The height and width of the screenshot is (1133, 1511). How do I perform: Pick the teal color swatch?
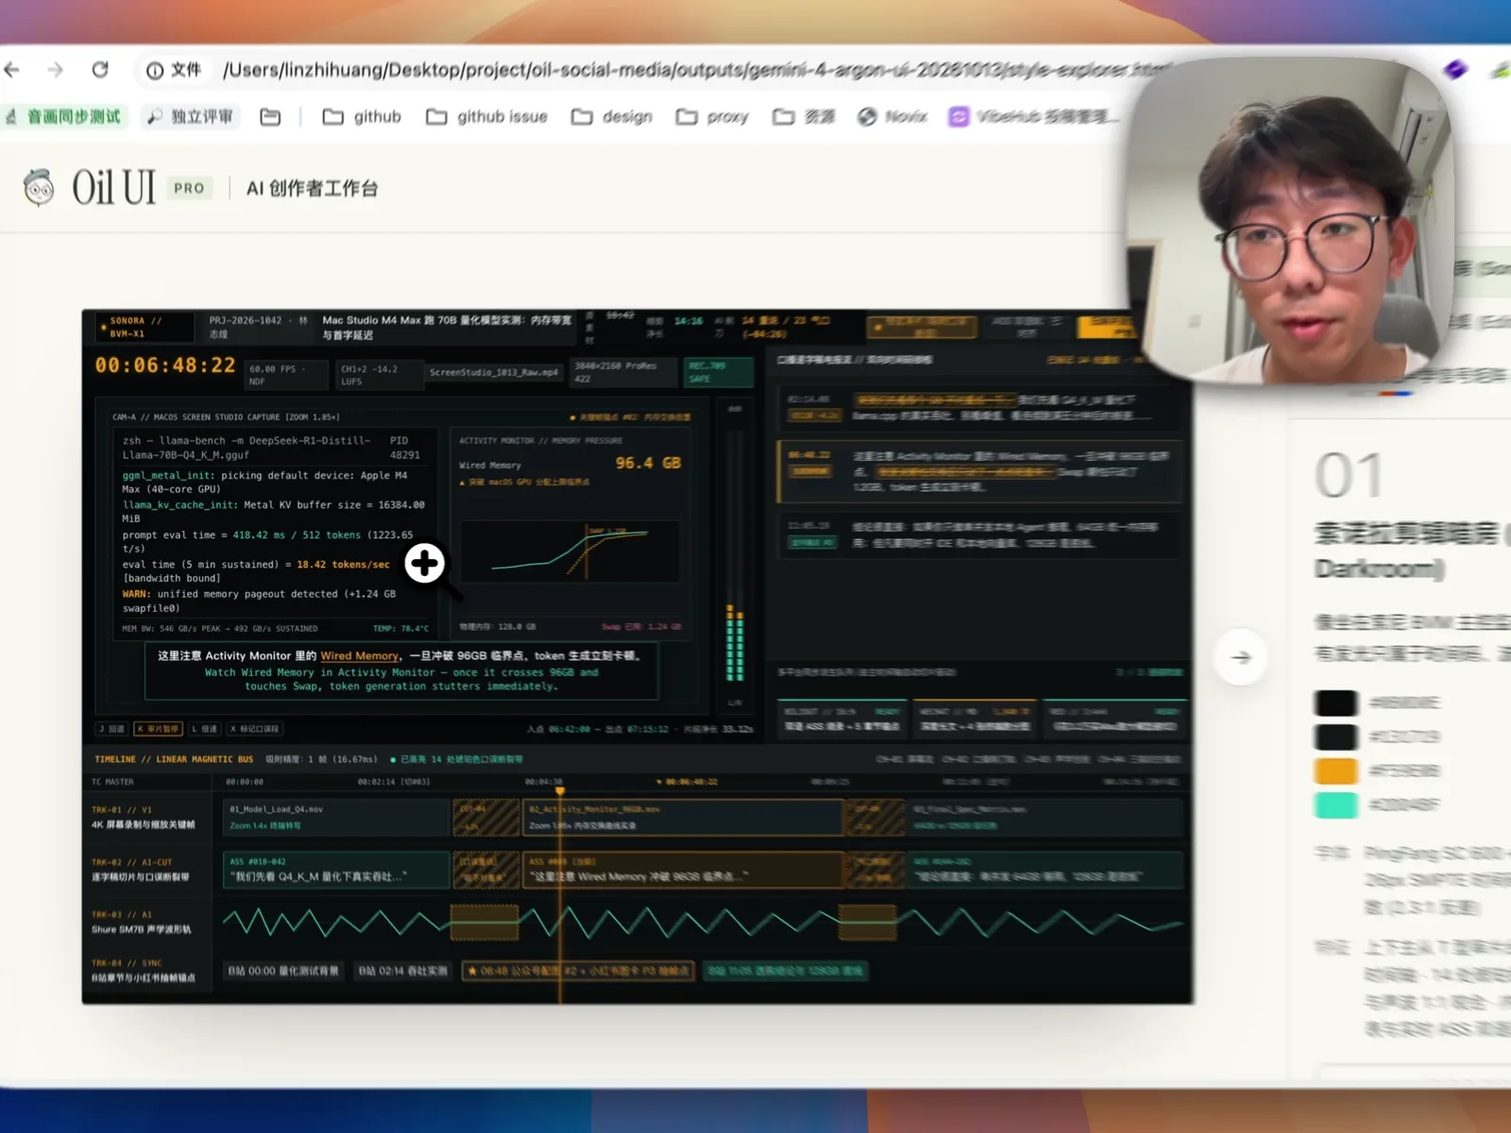[x=1336, y=805]
